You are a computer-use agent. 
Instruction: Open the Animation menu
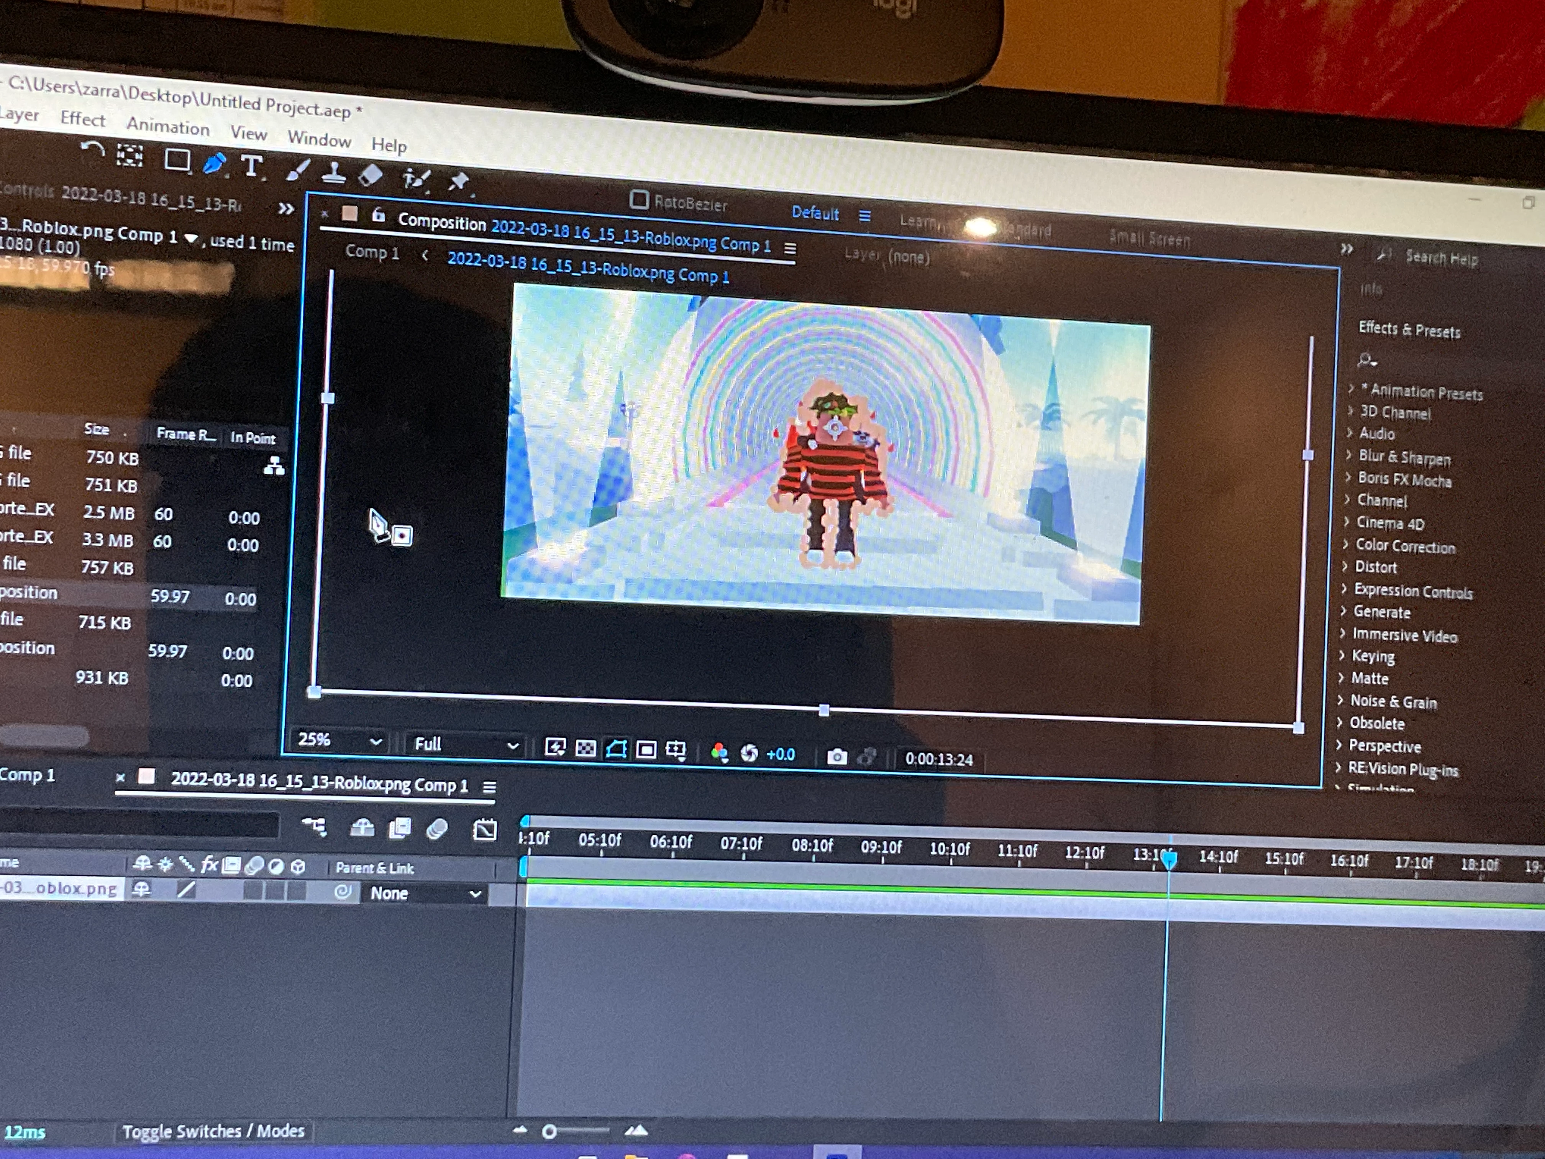coord(167,126)
